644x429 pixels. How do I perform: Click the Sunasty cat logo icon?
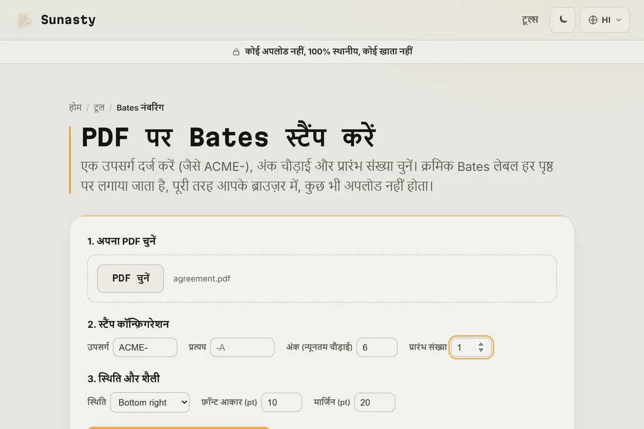(24, 20)
